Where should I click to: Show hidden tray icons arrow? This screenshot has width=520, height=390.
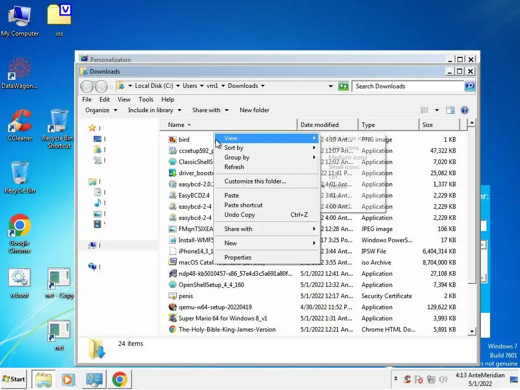pyautogui.click(x=396, y=378)
